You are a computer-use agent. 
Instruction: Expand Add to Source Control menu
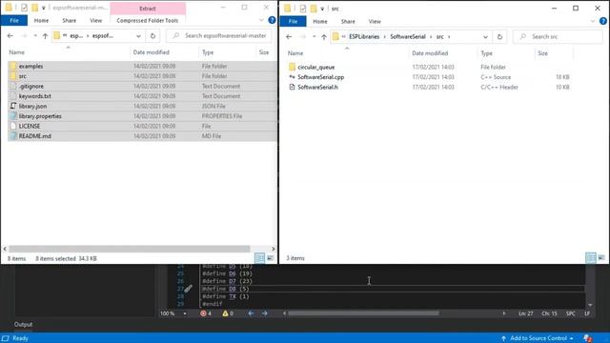[x=571, y=338]
